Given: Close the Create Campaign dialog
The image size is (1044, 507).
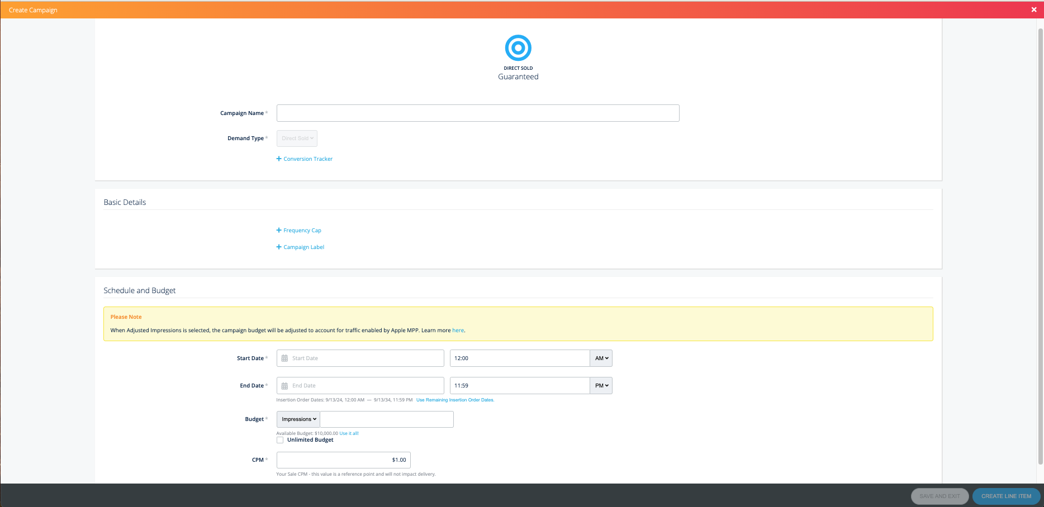Looking at the screenshot, I should [x=1033, y=9].
